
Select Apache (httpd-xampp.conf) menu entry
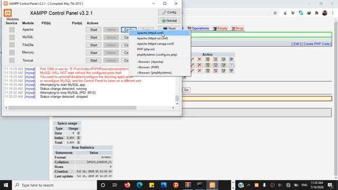[159, 44]
